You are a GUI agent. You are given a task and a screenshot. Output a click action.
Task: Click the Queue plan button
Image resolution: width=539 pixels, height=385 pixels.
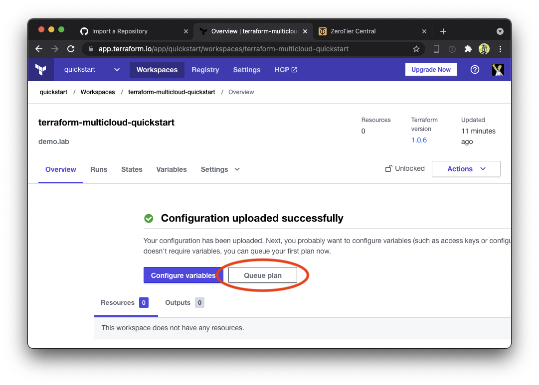[x=263, y=275]
